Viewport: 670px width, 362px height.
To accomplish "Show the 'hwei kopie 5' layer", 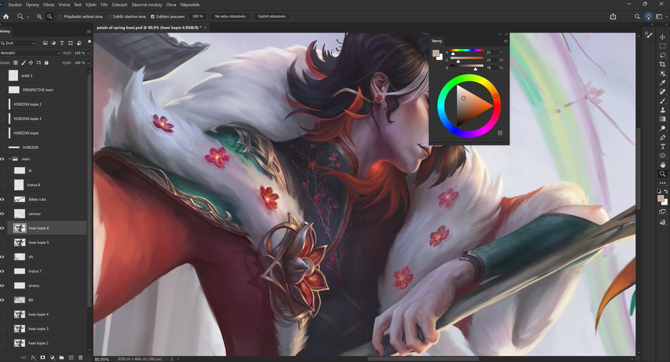I will tap(3, 243).
